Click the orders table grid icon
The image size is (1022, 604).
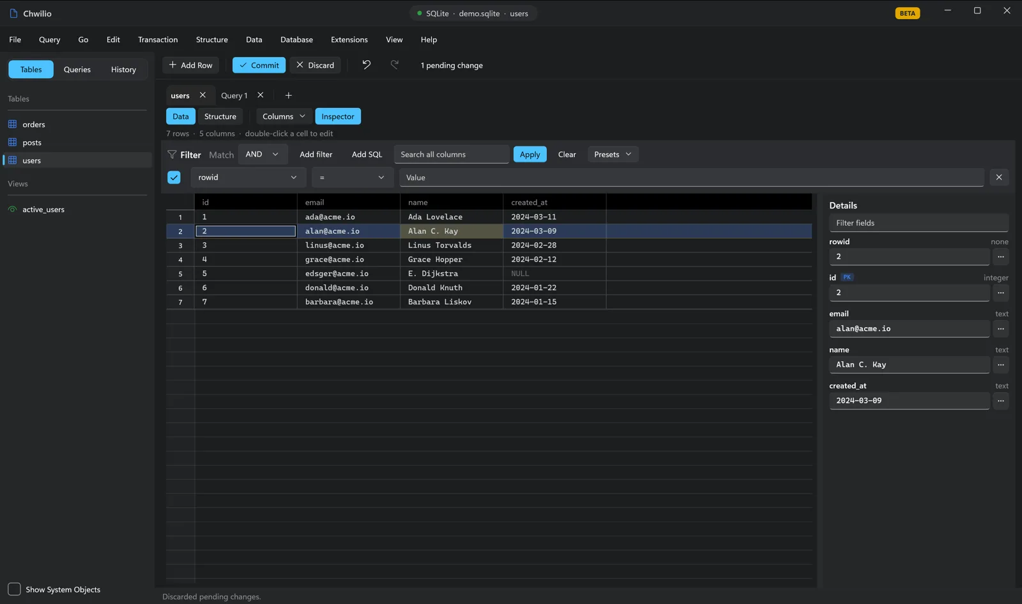(12, 124)
